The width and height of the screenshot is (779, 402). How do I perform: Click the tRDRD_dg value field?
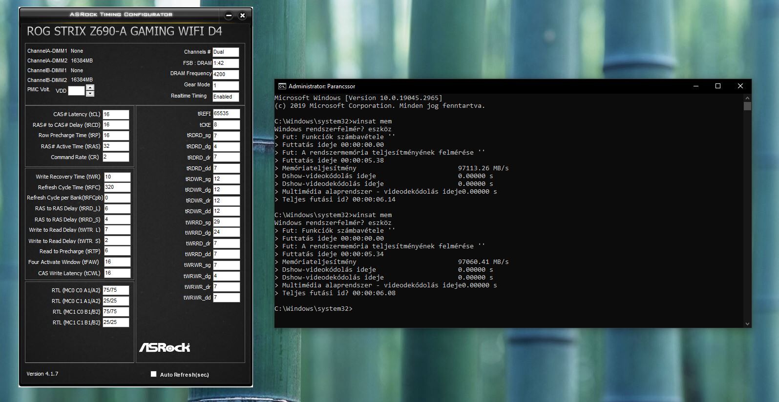[x=226, y=147]
